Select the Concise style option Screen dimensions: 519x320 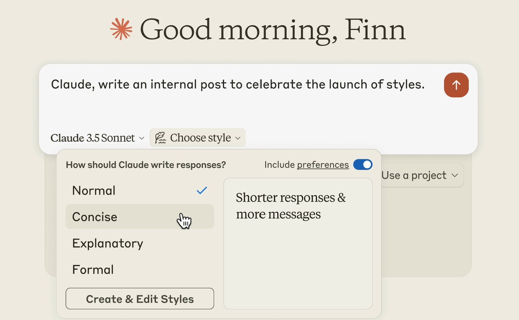[x=140, y=217]
